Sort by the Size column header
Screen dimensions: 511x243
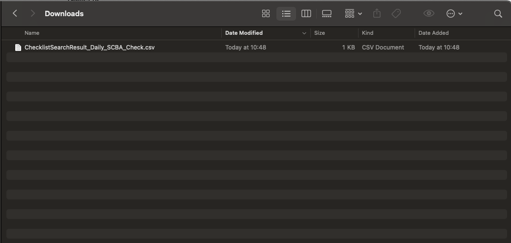coord(319,33)
